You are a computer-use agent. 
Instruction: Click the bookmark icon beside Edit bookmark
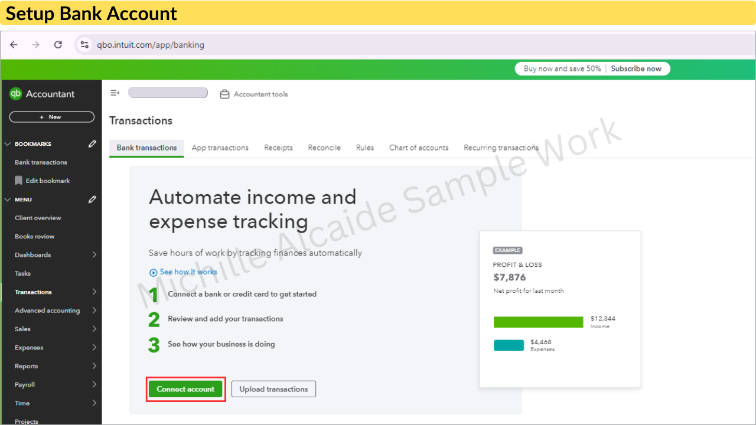pyautogui.click(x=18, y=181)
